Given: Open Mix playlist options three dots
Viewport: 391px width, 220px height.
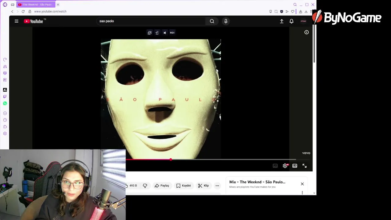Looking at the screenshot, I should pyautogui.click(x=302, y=193).
